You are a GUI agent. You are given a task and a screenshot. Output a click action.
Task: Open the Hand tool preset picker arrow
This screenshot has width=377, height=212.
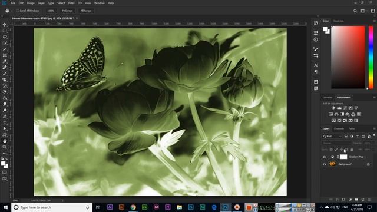12,11
